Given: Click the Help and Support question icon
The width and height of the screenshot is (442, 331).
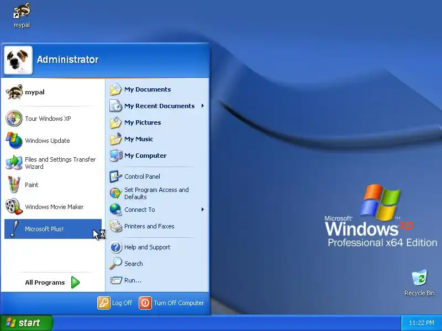Looking at the screenshot, I should coord(115,247).
